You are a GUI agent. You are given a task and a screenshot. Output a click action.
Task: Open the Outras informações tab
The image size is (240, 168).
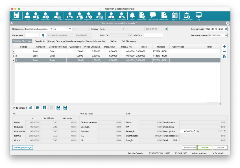95,41
